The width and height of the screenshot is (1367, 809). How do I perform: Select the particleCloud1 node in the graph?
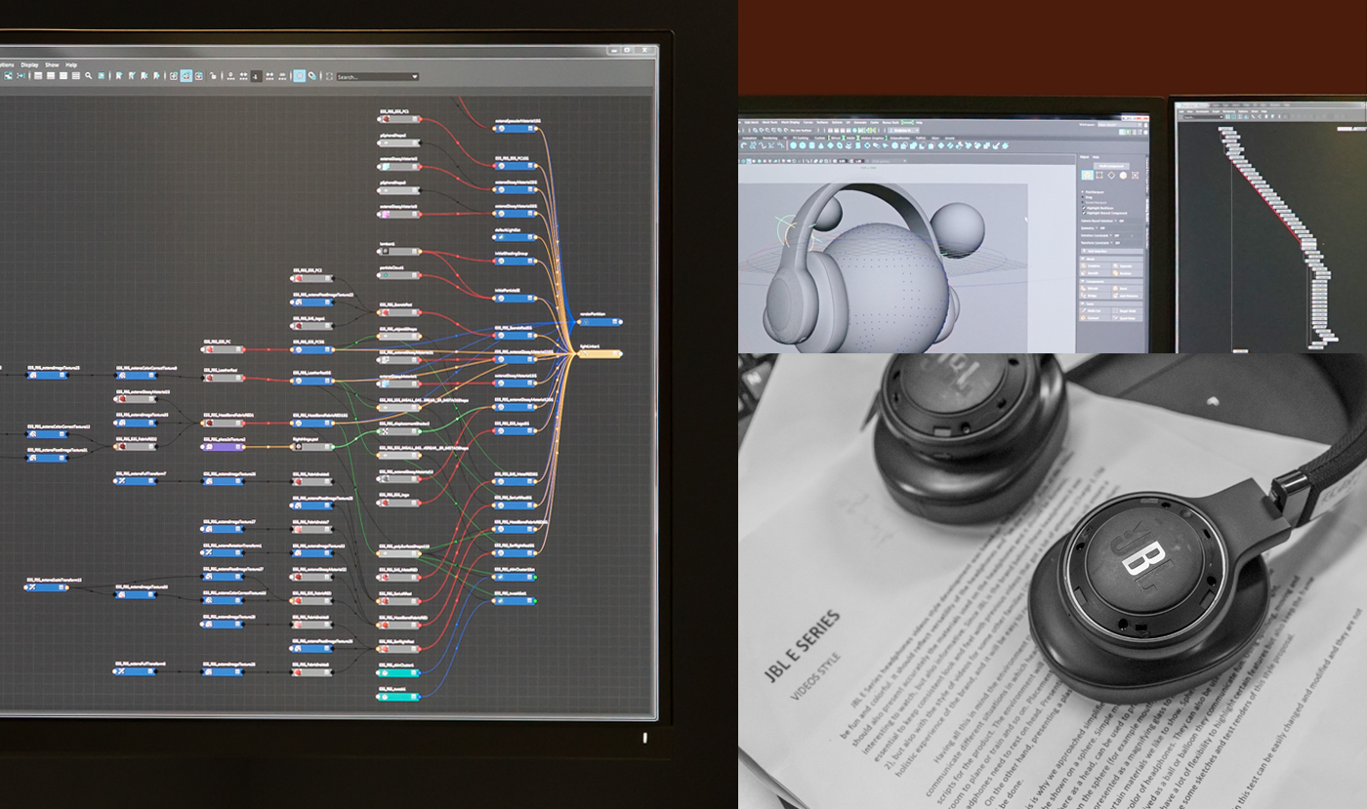coord(398,274)
